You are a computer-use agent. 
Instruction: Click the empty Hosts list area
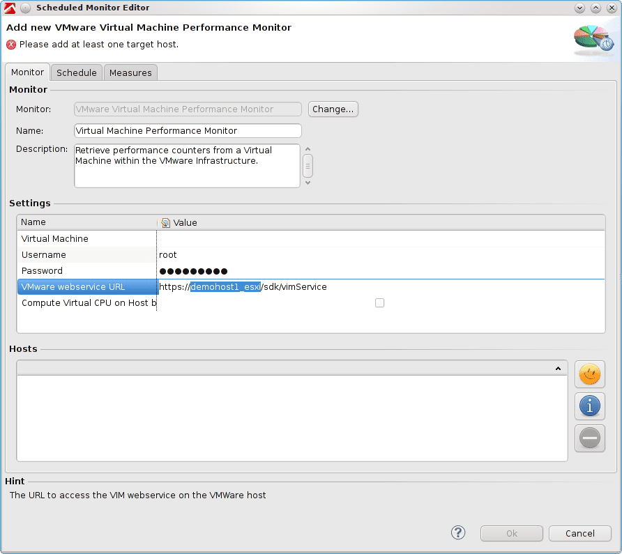coord(292,418)
